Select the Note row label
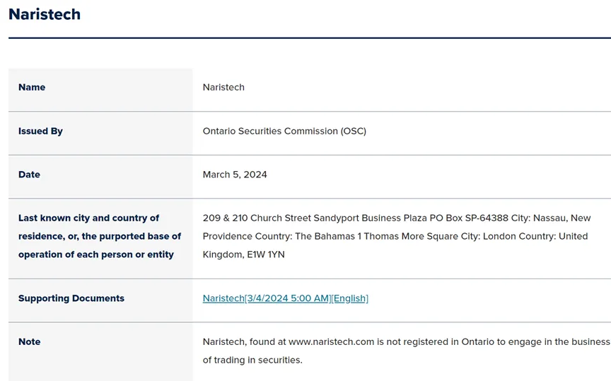The height and width of the screenshot is (381, 611). [29, 341]
